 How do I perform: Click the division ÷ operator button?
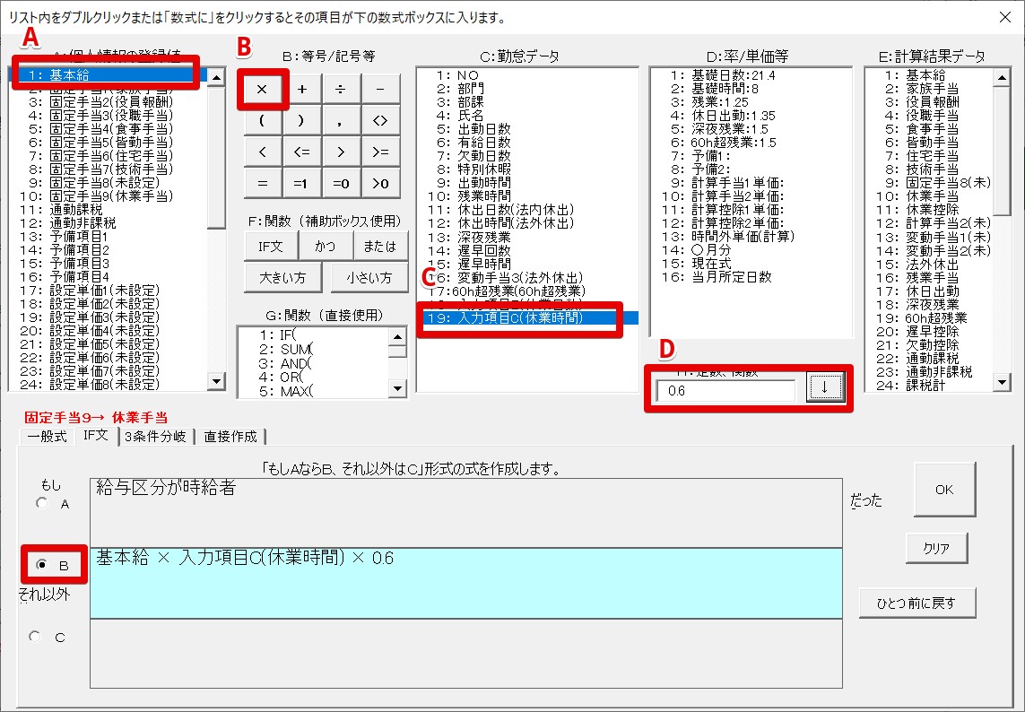[341, 89]
